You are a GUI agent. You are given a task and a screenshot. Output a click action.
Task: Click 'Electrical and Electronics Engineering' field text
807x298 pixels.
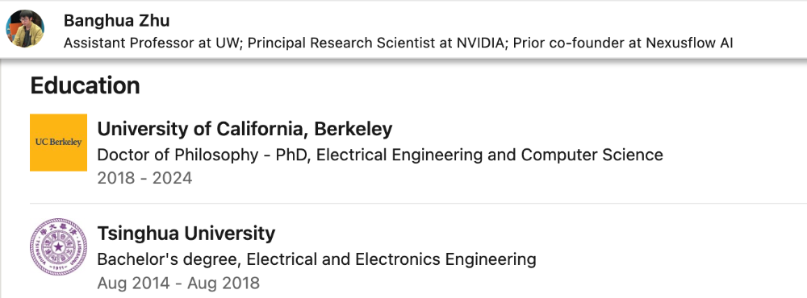click(x=391, y=259)
